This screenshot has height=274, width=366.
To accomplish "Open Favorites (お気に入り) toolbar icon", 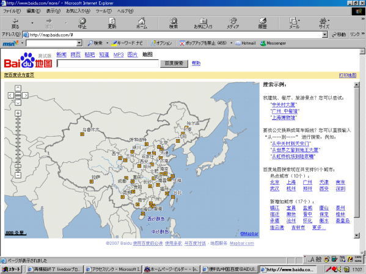I will 203,23.
